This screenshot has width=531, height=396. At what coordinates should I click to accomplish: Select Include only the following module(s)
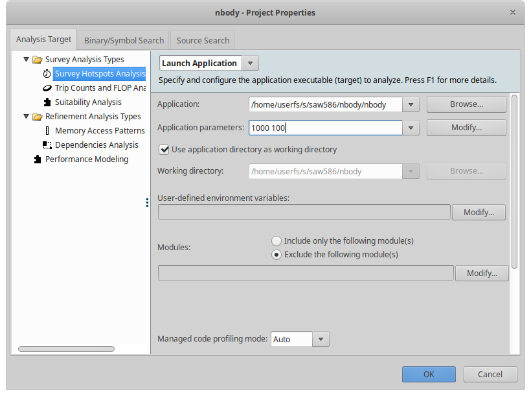pos(277,241)
